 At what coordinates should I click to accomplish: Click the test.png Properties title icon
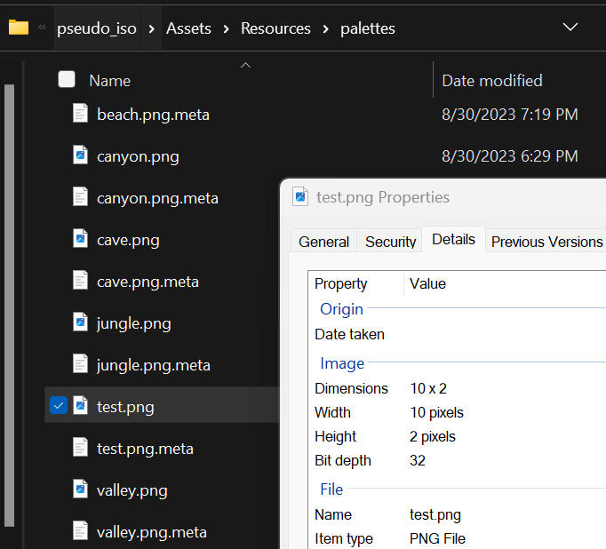coord(300,197)
